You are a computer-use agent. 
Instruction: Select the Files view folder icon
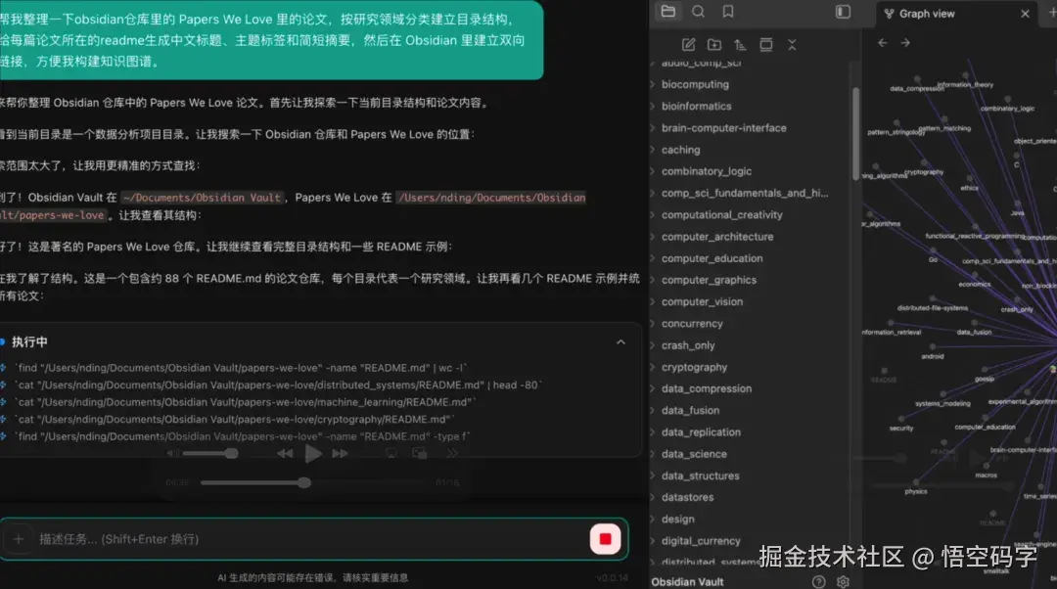pos(670,12)
